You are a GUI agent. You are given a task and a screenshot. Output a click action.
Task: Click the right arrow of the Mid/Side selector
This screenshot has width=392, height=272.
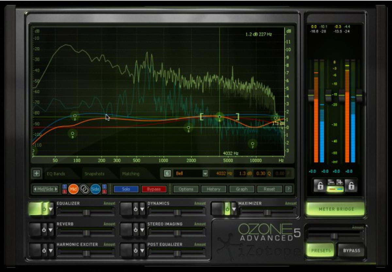pyautogui.click(x=56, y=189)
